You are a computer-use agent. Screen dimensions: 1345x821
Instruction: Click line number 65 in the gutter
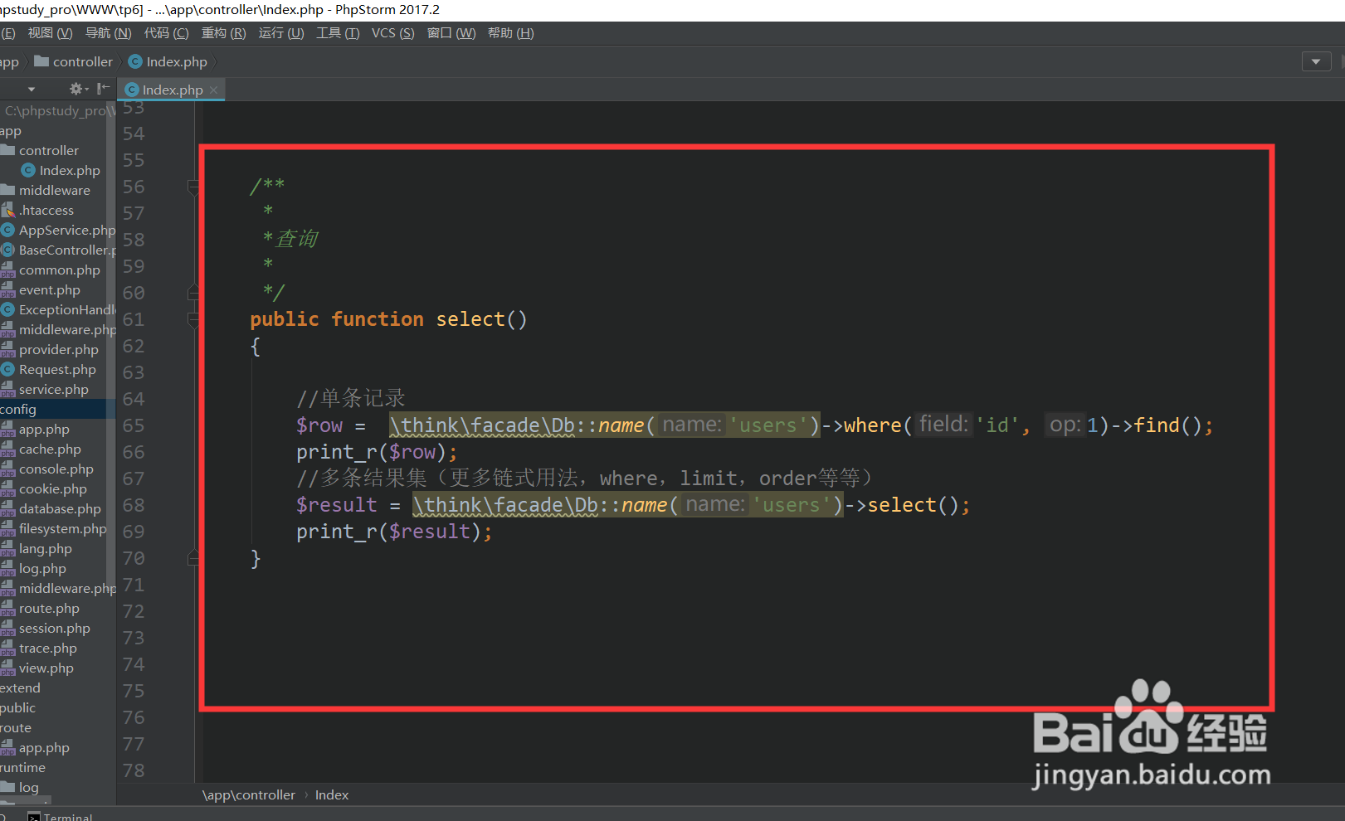point(134,425)
